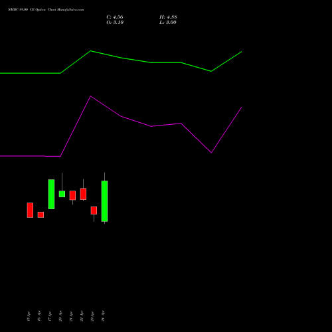This screenshot has width=332, height=332.
Task: Click the 24 Apr date axis label
Action: pyautogui.click(x=103, y=316)
